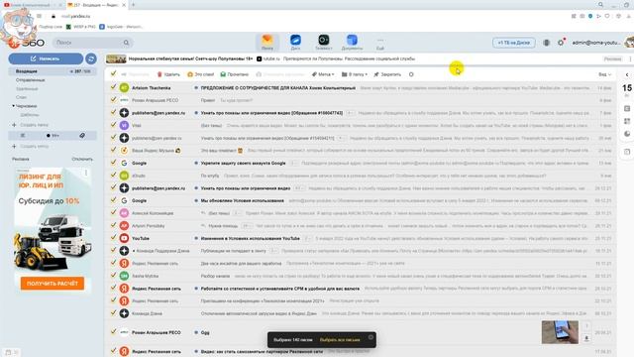Uncheck the Sasha Mytcka message checkbox
Image resolution: width=634 pixels, height=357 pixels.
coord(114,276)
